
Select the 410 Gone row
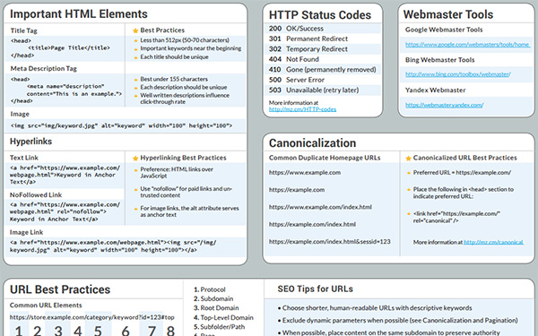point(323,70)
